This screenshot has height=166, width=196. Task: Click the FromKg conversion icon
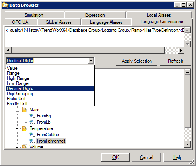tap(32, 116)
